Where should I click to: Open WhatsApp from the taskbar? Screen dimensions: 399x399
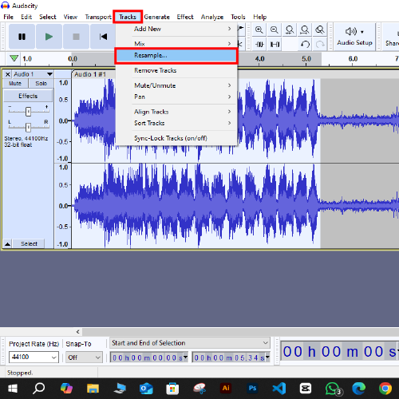[x=332, y=389]
